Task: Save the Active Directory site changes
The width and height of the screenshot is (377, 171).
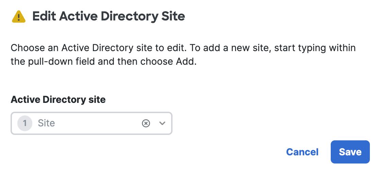Action: 350,152
